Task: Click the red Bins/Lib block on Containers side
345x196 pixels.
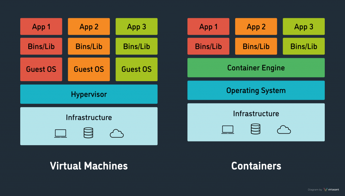Action: point(208,46)
